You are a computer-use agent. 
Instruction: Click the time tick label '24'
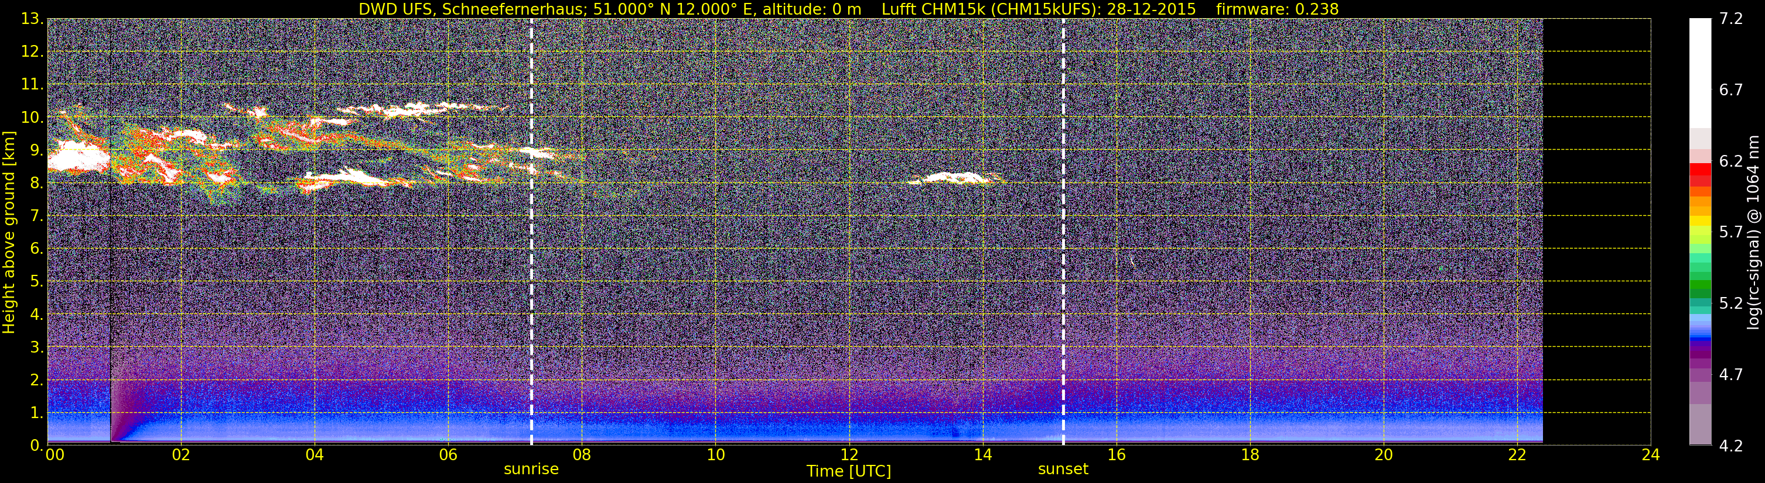point(1651,455)
